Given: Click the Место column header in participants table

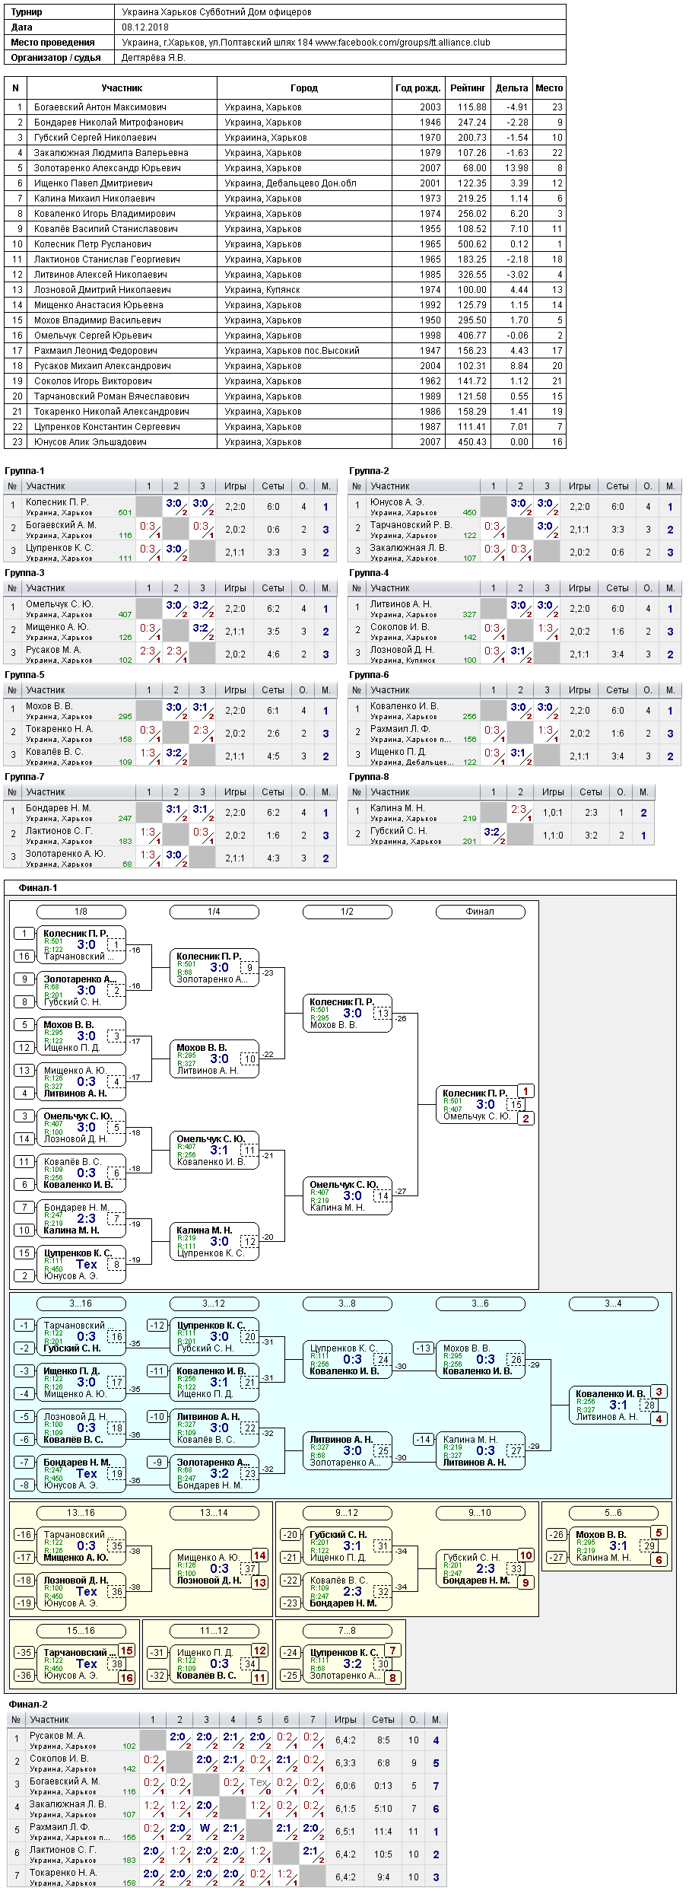Looking at the screenshot, I should pos(549,88).
